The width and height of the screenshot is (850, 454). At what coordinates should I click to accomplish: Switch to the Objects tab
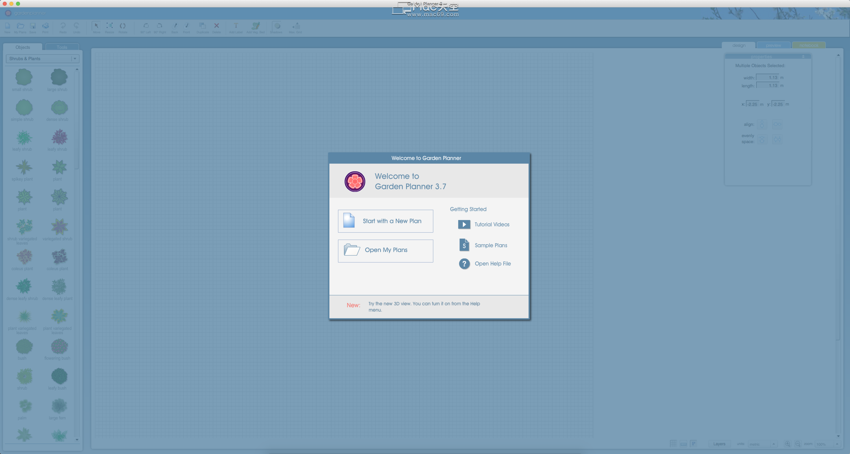23,47
